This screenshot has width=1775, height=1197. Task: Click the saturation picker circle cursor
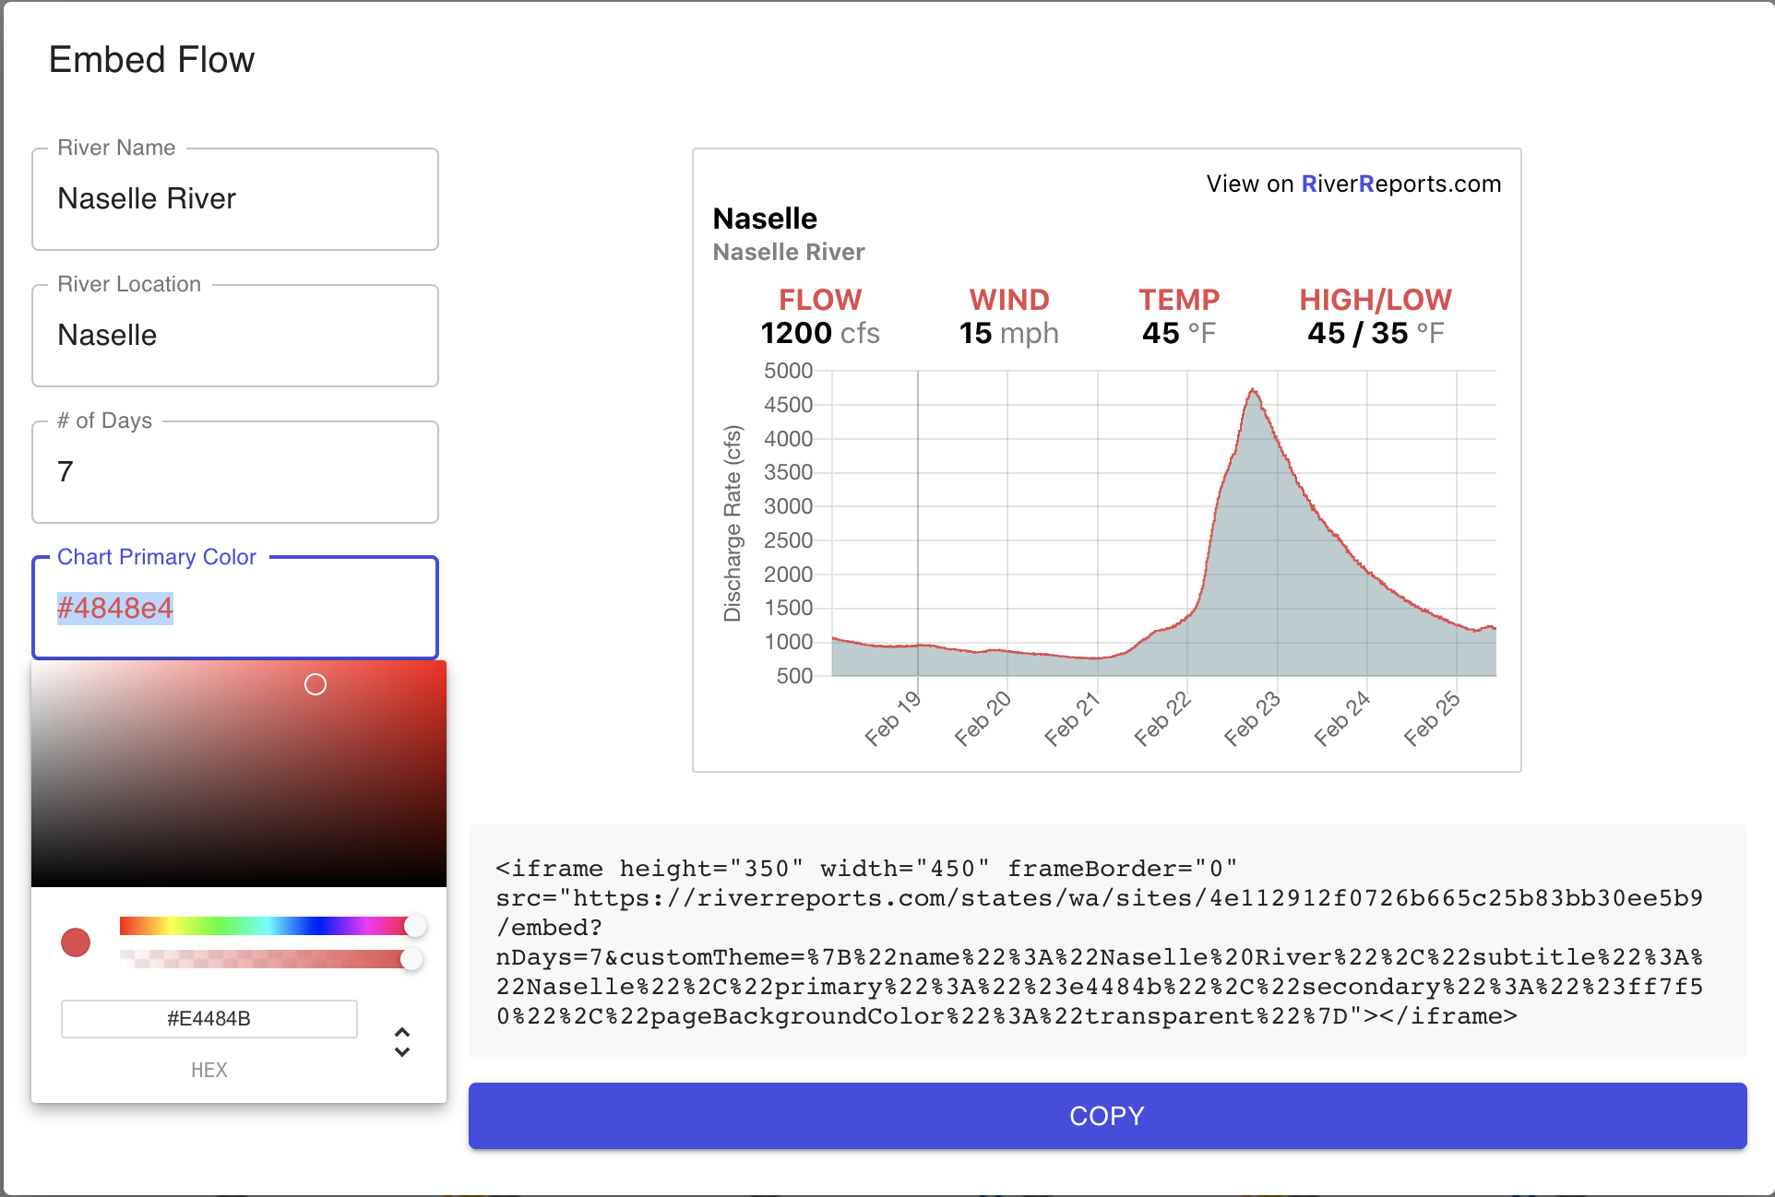pos(316,684)
